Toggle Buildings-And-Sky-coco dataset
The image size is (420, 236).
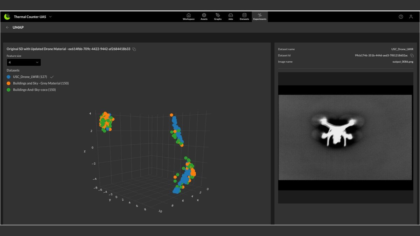coord(31,90)
